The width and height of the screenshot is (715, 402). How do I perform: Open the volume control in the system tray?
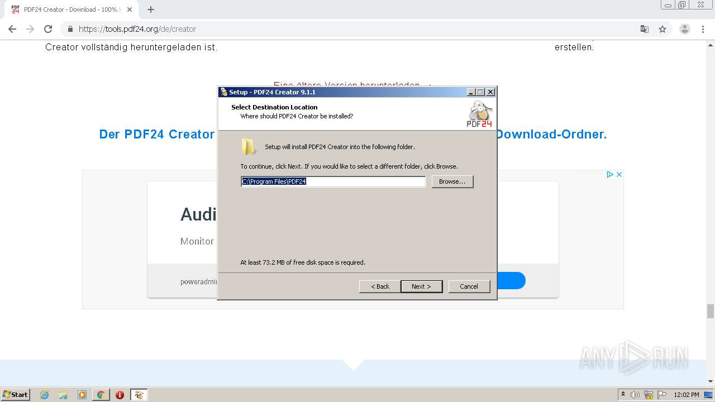635,395
